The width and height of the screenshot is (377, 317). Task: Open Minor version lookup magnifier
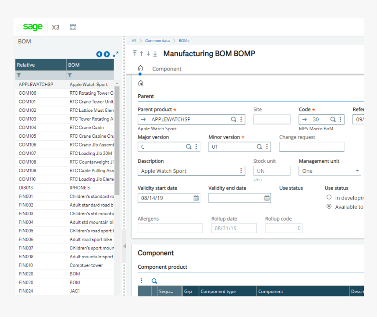(x=260, y=147)
